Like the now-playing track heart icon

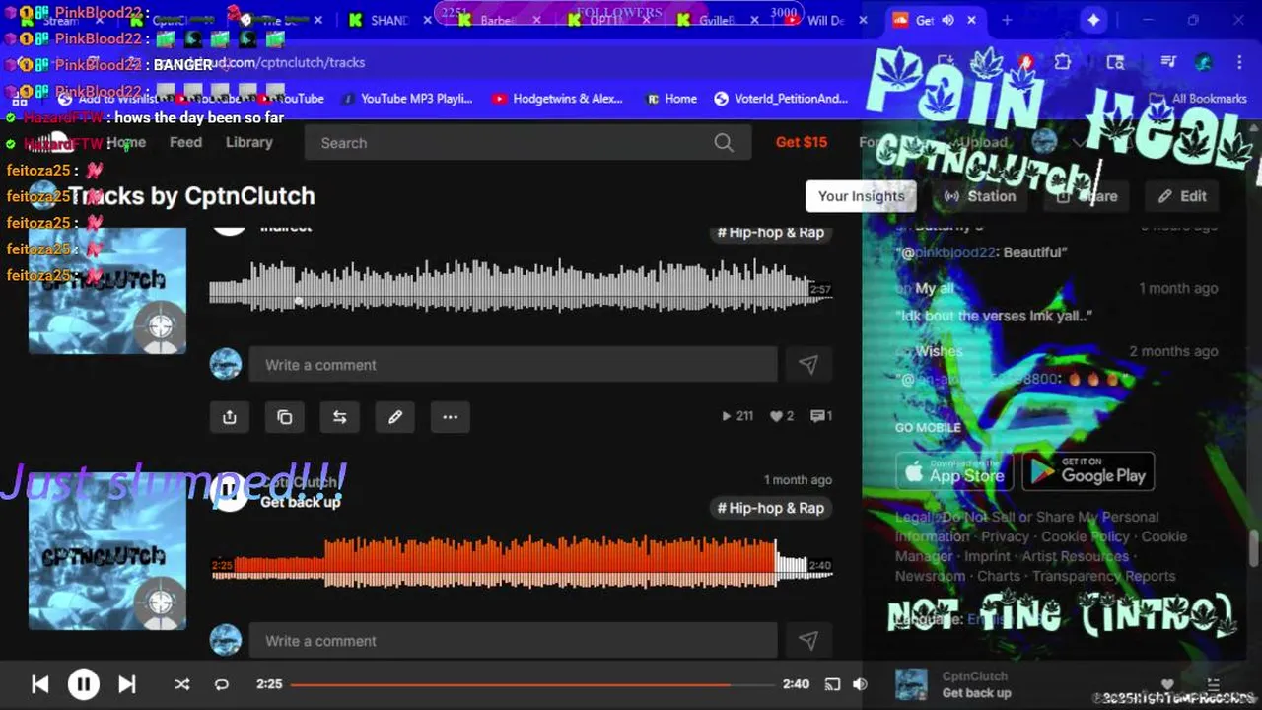tap(1167, 684)
